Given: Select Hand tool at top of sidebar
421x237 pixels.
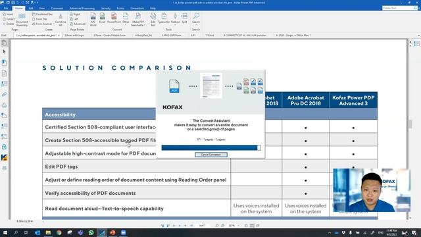Looking at the screenshot, I should click(4, 43).
